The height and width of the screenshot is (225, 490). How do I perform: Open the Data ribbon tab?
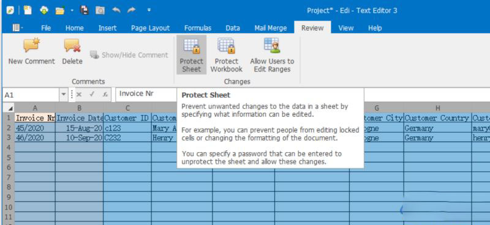(233, 28)
